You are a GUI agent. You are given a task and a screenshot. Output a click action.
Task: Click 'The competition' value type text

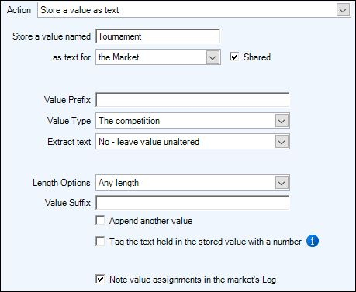130,121
